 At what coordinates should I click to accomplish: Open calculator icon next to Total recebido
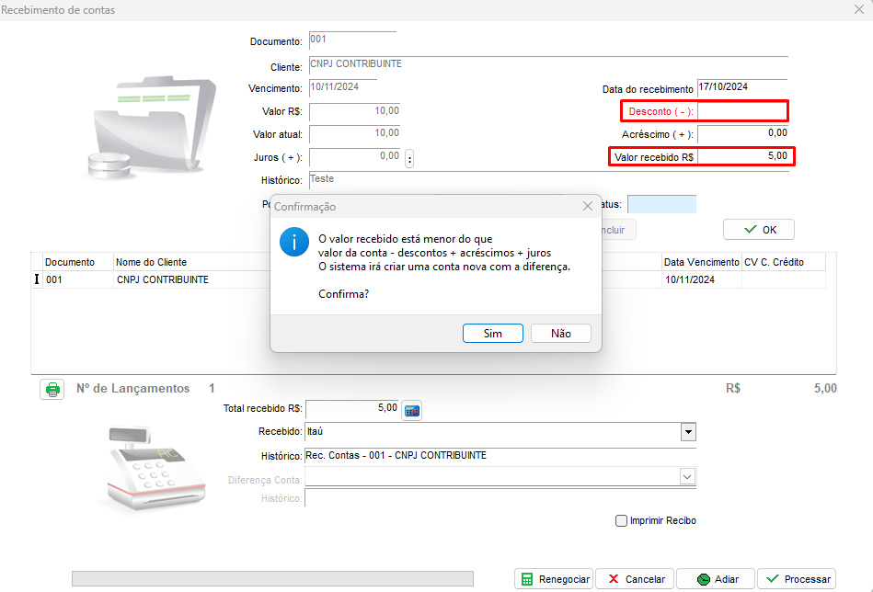tap(411, 410)
